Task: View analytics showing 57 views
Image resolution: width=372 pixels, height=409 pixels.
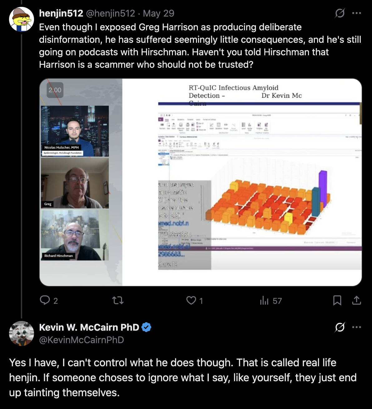Action: pos(271,301)
